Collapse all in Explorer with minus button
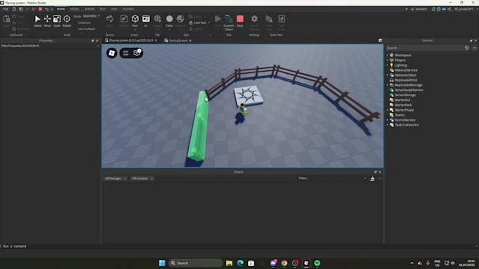 [x=474, y=48]
